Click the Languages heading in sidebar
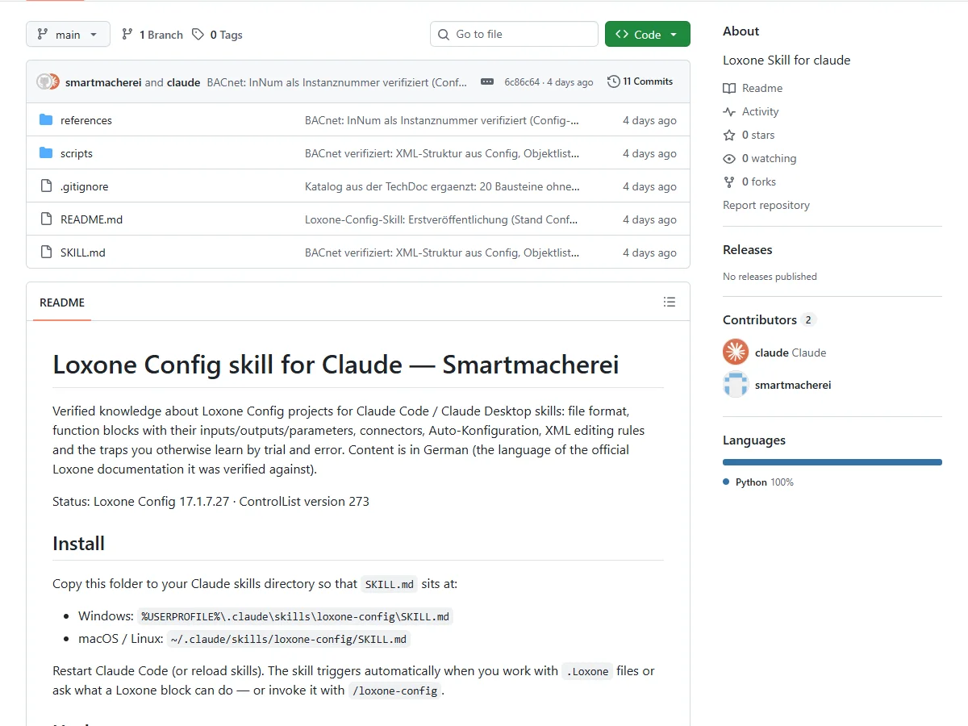 pyautogui.click(x=754, y=440)
